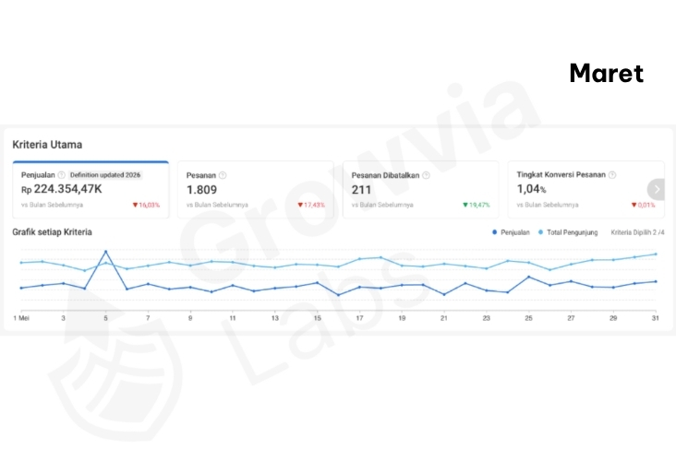Screen dimensions: 676x461
Task: Open help icon beside Pesanan Dibatalkan
Action: pyautogui.click(x=426, y=175)
